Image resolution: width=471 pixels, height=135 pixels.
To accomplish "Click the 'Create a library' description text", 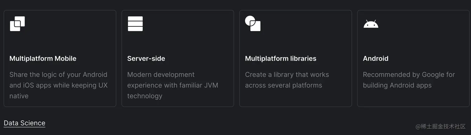I will tap(287, 80).
